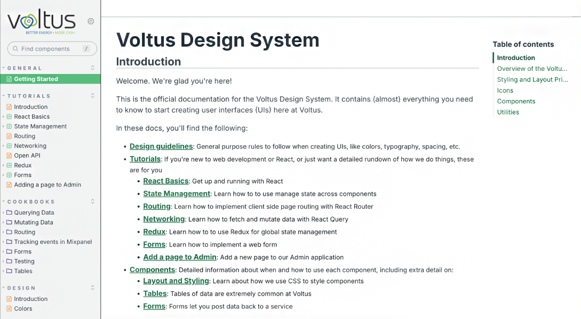
Task: Jump to Overview of the Voltu... section
Action: (532, 69)
